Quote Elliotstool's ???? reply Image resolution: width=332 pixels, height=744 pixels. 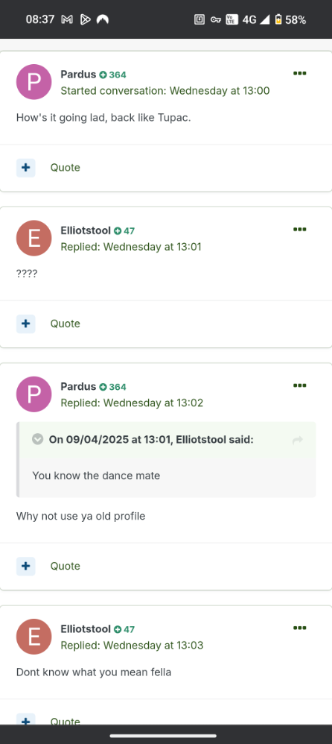click(66, 324)
